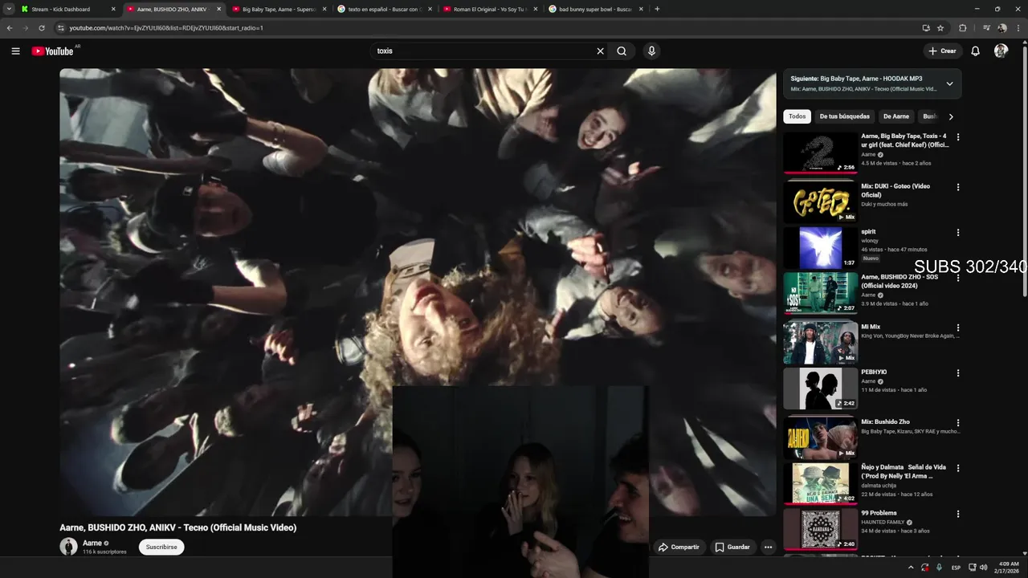Open a new browser tab
Image resolution: width=1028 pixels, height=578 pixels.
coord(657,9)
